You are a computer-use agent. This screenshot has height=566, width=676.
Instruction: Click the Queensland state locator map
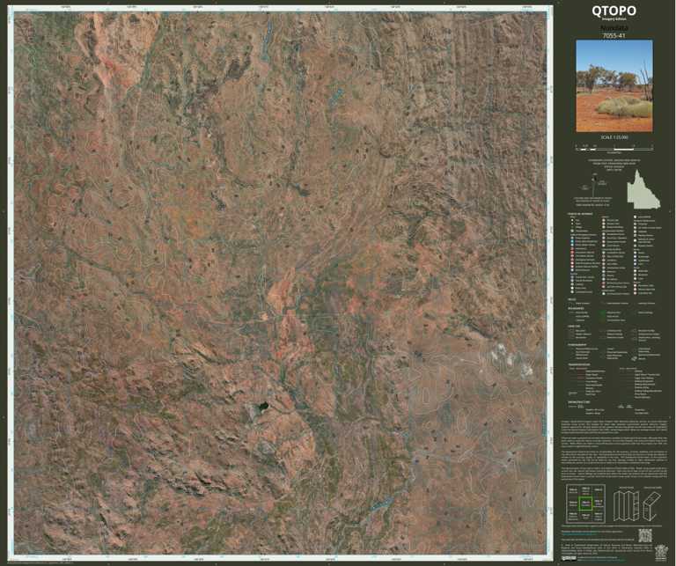tap(643, 188)
